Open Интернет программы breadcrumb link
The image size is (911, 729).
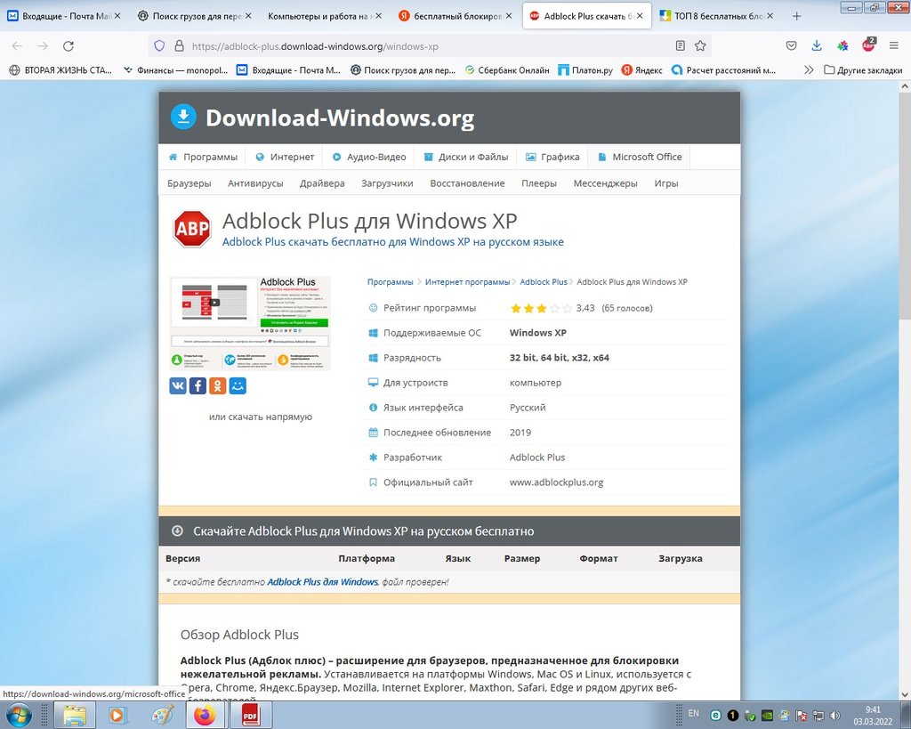(467, 282)
